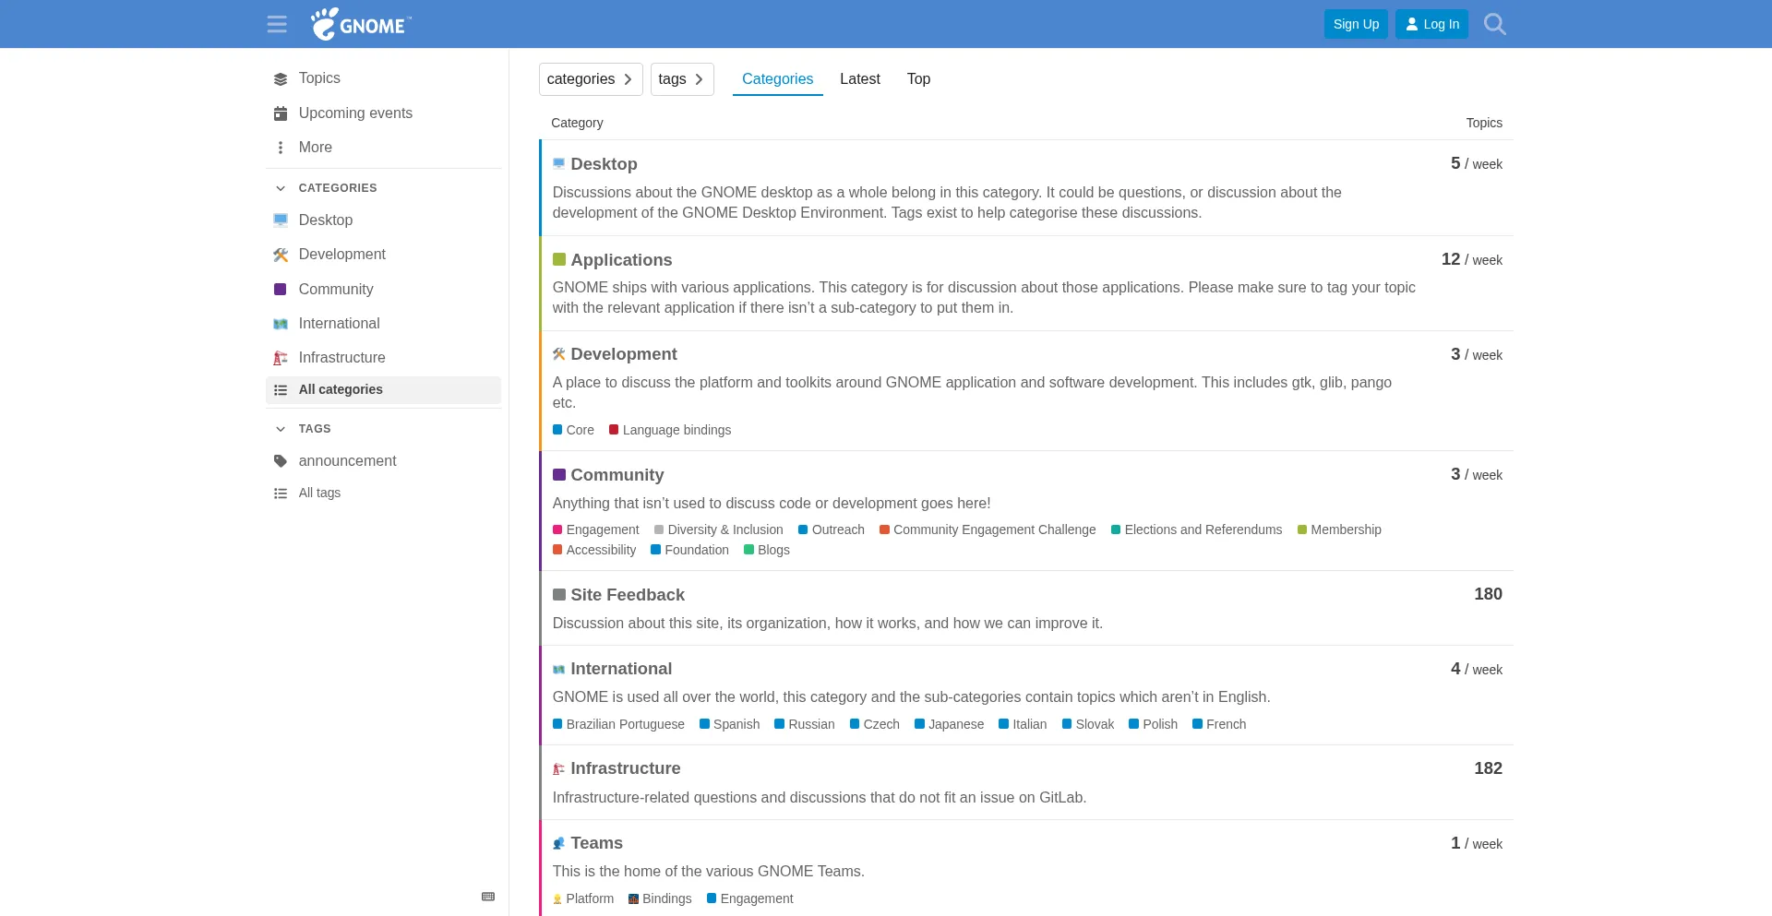The image size is (1772, 916).
Task: Click the Desktop category monitor icon in list
Action: 558,164
